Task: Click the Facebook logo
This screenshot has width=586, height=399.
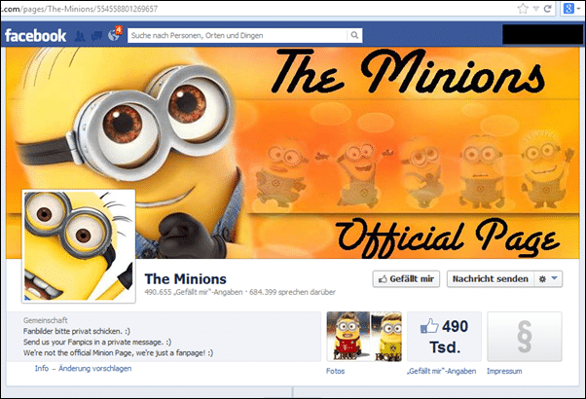Action: click(35, 35)
